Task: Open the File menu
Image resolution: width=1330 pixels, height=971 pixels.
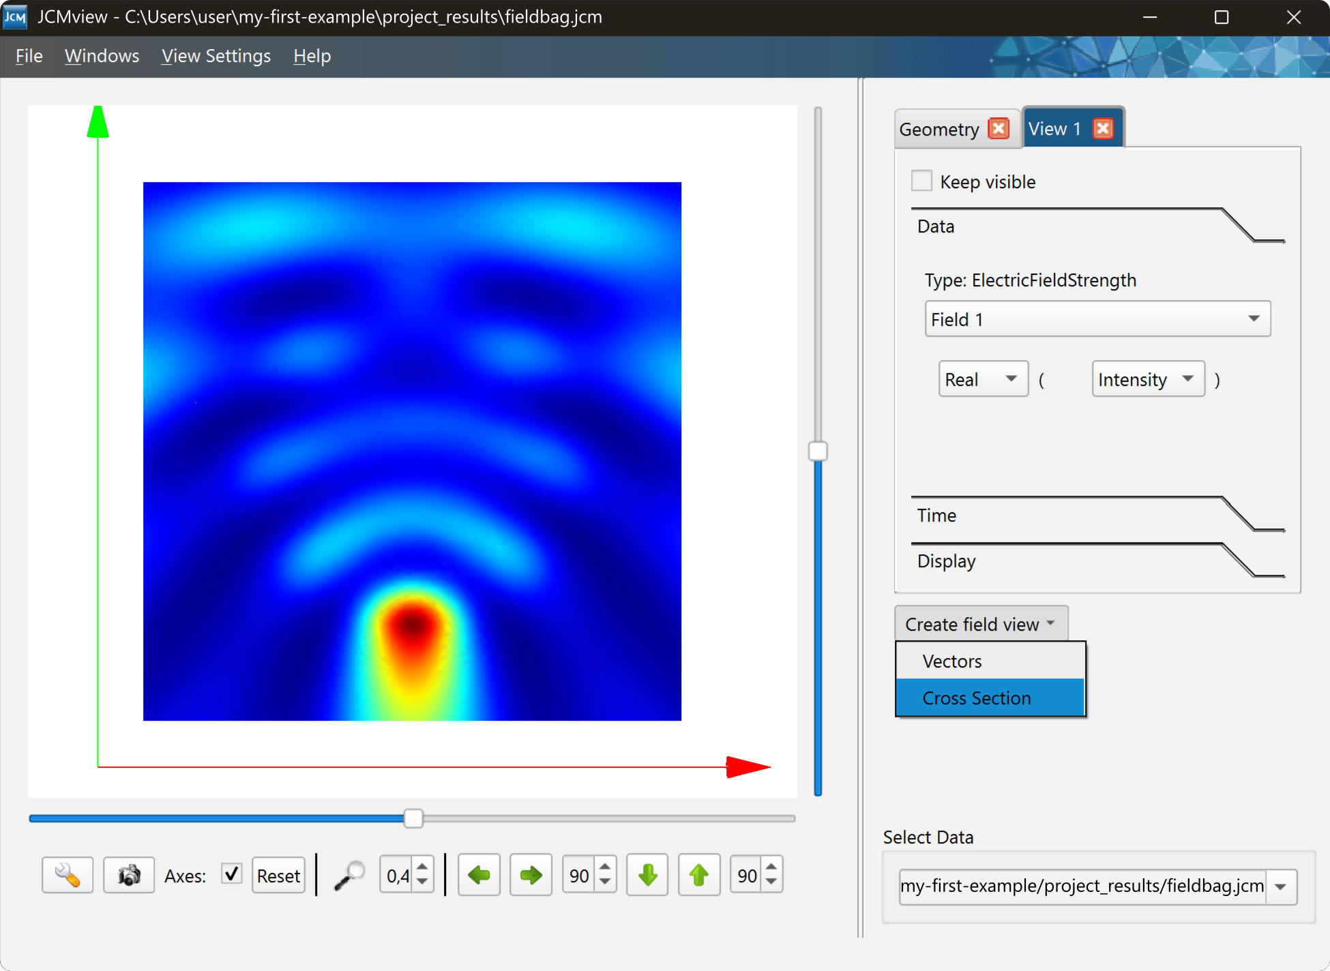Action: (x=29, y=56)
